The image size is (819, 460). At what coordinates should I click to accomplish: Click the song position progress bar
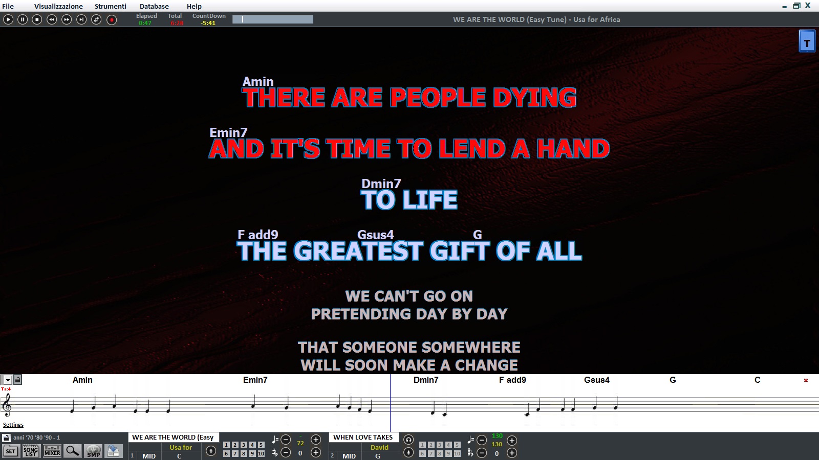[x=273, y=19]
